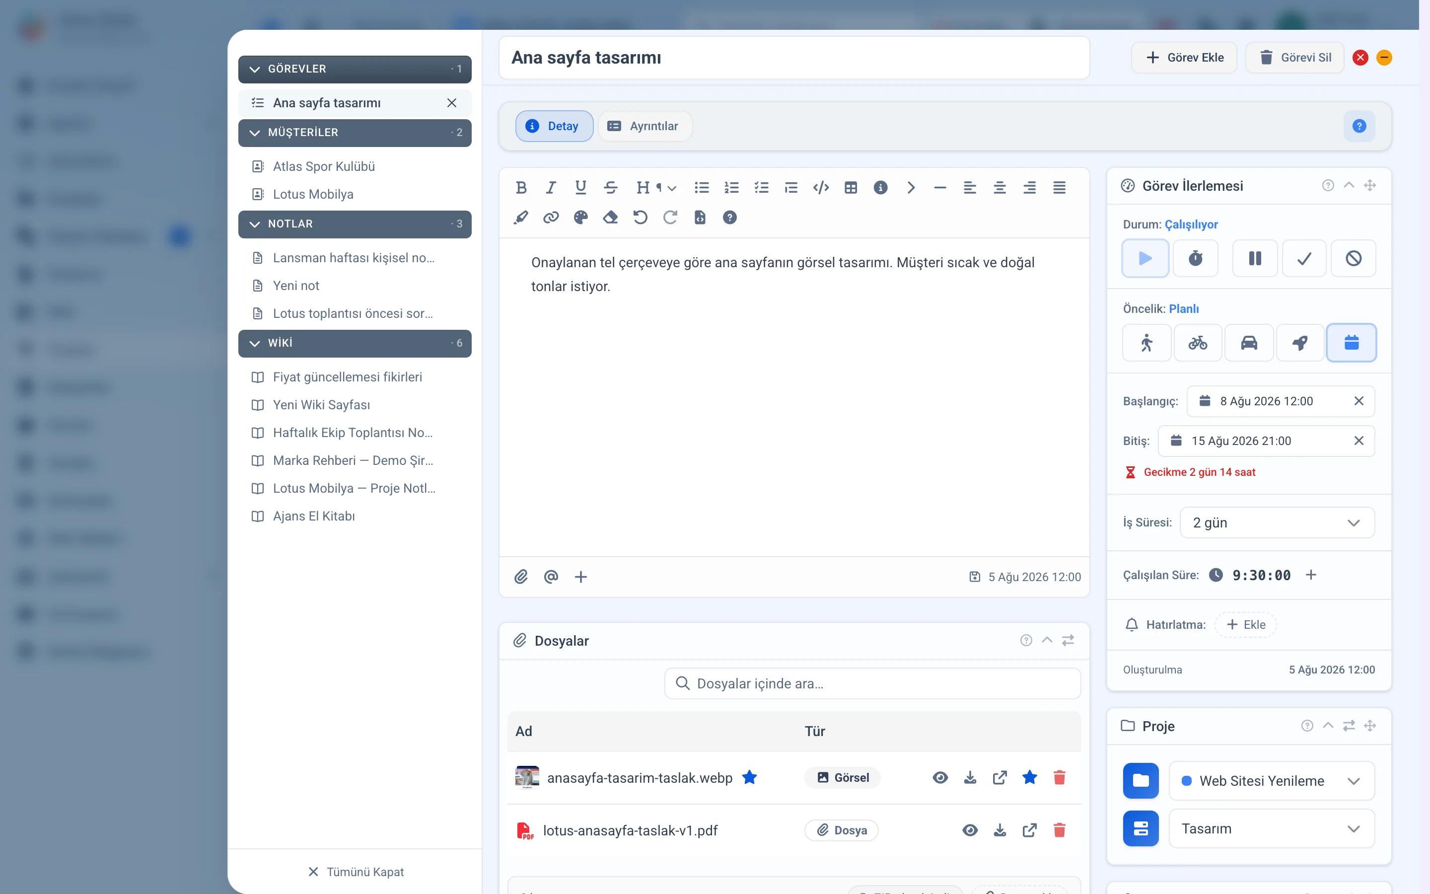Open the heading style dropdown
Screen dimensions: 1430x894
coord(656,187)
